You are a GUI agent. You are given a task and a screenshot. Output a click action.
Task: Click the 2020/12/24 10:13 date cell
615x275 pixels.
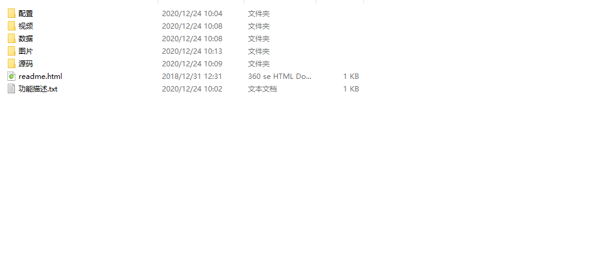tap(192, 51)
